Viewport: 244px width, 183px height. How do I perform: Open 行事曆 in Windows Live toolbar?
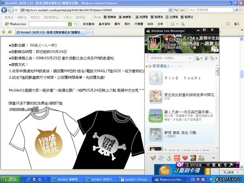[x=139, y=24]
